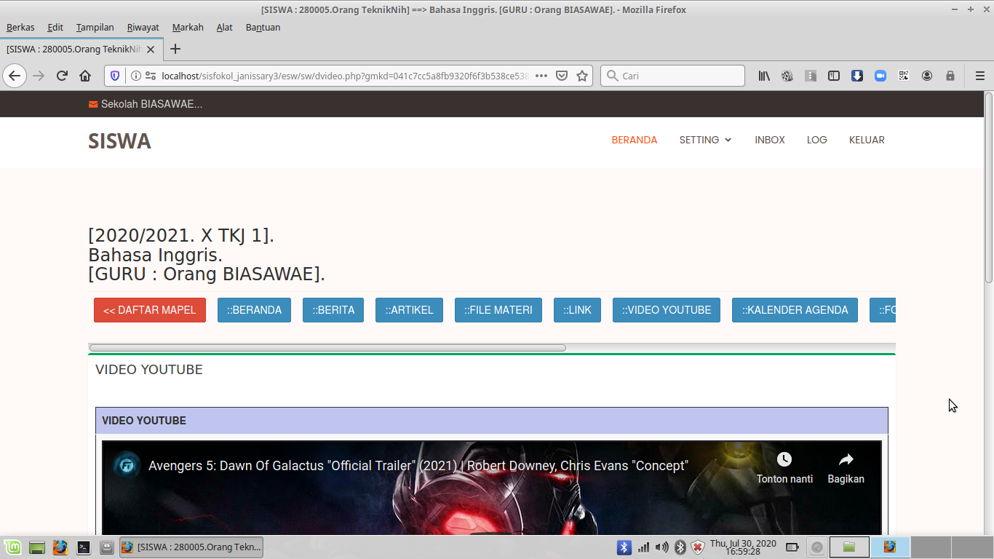994x559 pixels.
Task: Click the padlock extension icon in toolbar
Action: 950,76
